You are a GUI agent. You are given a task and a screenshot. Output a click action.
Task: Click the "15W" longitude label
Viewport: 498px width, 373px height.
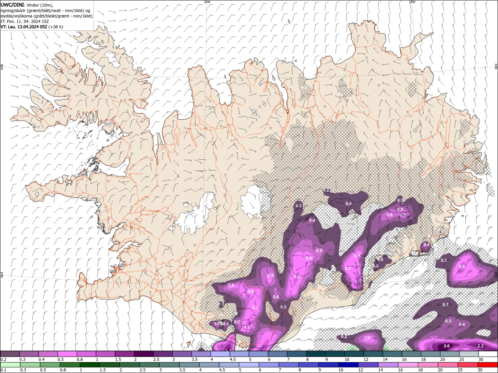(x=412, y=2)
